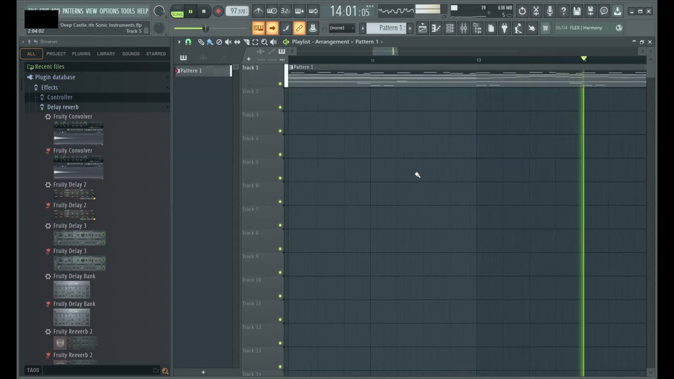
Task: Click the one-click audio recording microphone
Action: point(550,11)
